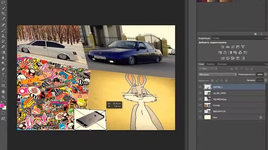Screen dimensions: 268x150
Task: Add a Threshold adjustment
Action: 233,58
